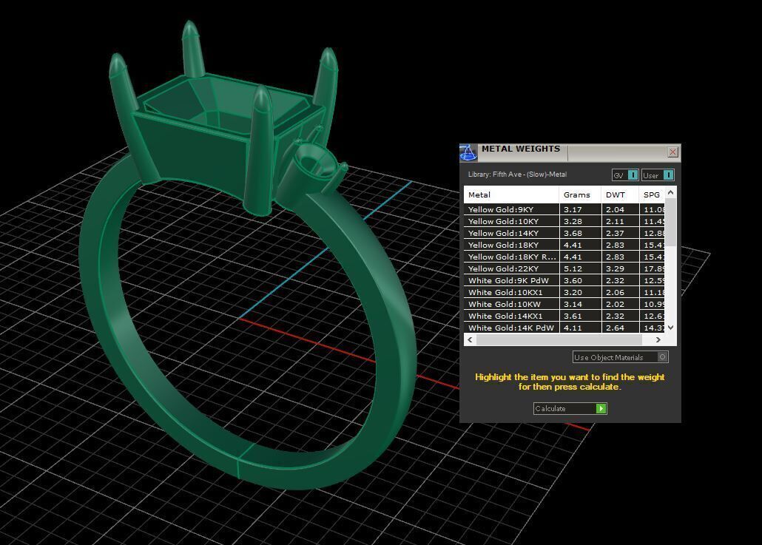Click the 5.12 grams value
The width and height of the screenshot is (762, 545).
tap(573, 268)
